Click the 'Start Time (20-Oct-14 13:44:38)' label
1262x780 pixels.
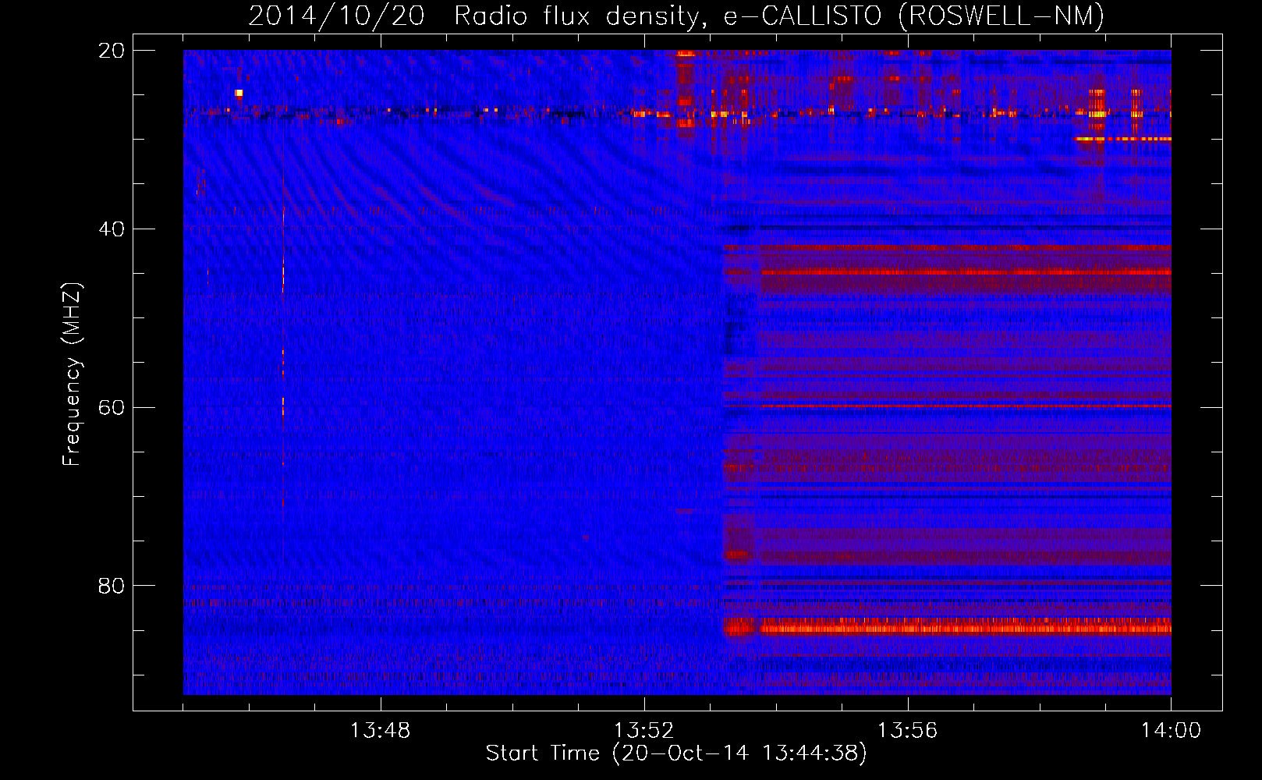[676, 753]
